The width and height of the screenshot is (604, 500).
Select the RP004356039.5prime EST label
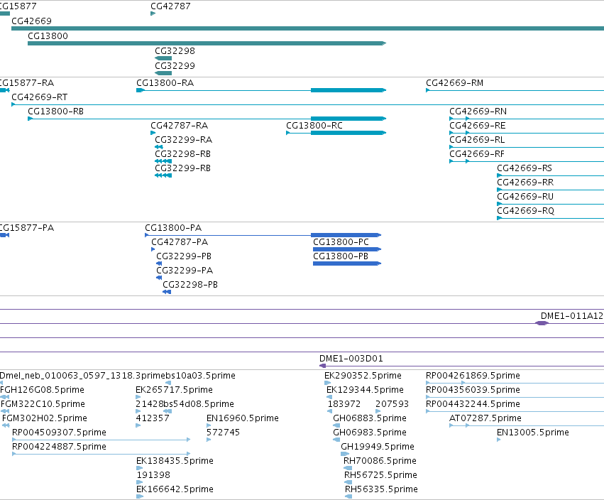click(473, 390)
